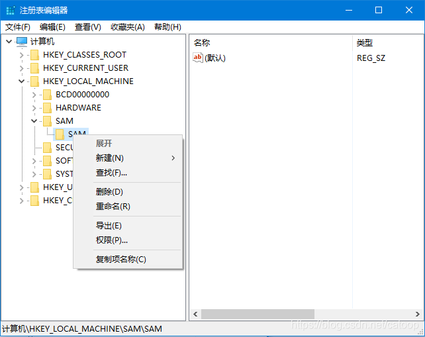Maximize the Registry Editor window
The width and height of the screenshot is (425, 337).
pyautogui.click(x=379, y=11)
